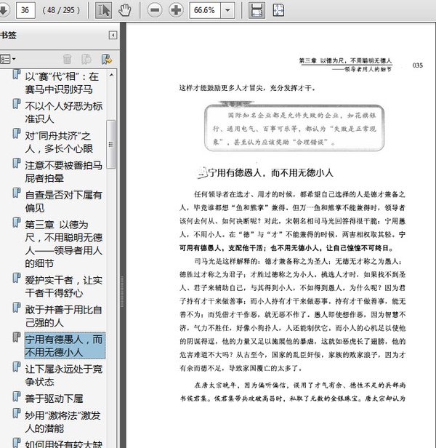Click the expand current bookmark icon
Screen dimensions: 436x448
pyautogui.click(x=107, y=59)
